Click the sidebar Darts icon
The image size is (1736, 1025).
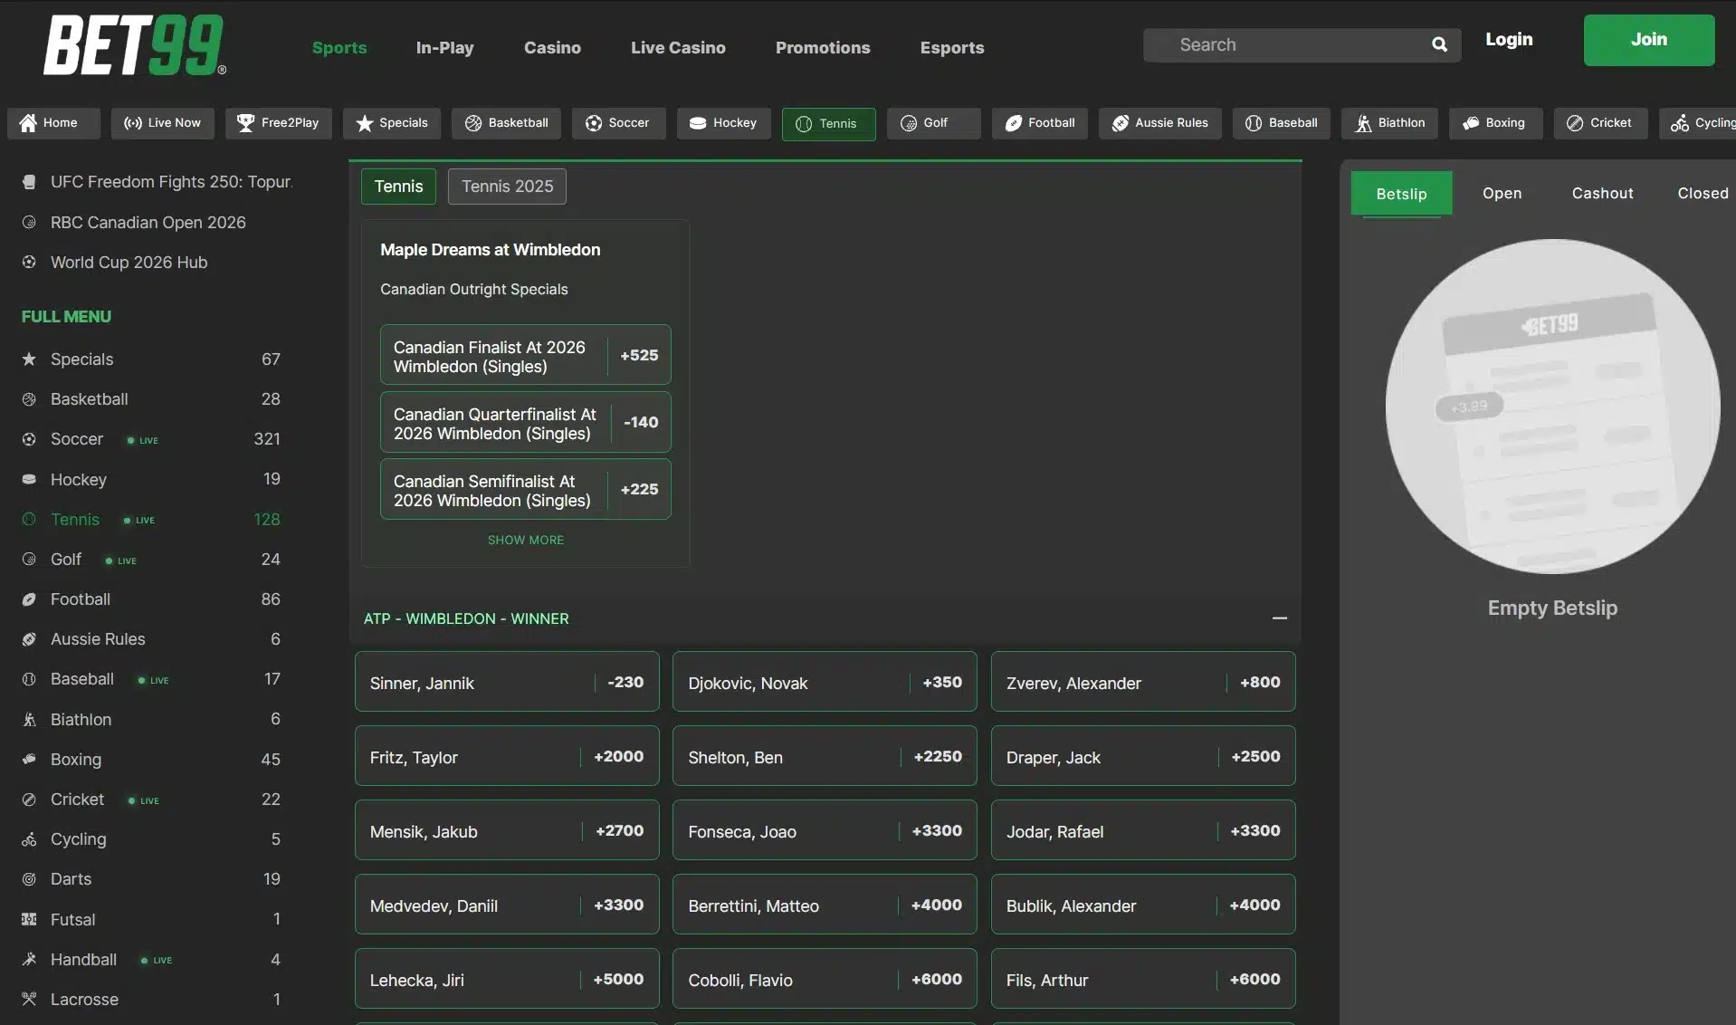(29, 879)
